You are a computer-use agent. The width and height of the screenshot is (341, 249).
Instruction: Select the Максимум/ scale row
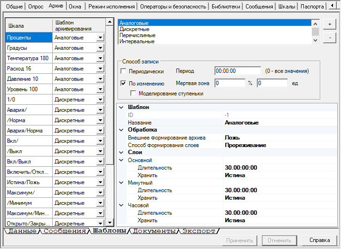click(x=29, y=193)
